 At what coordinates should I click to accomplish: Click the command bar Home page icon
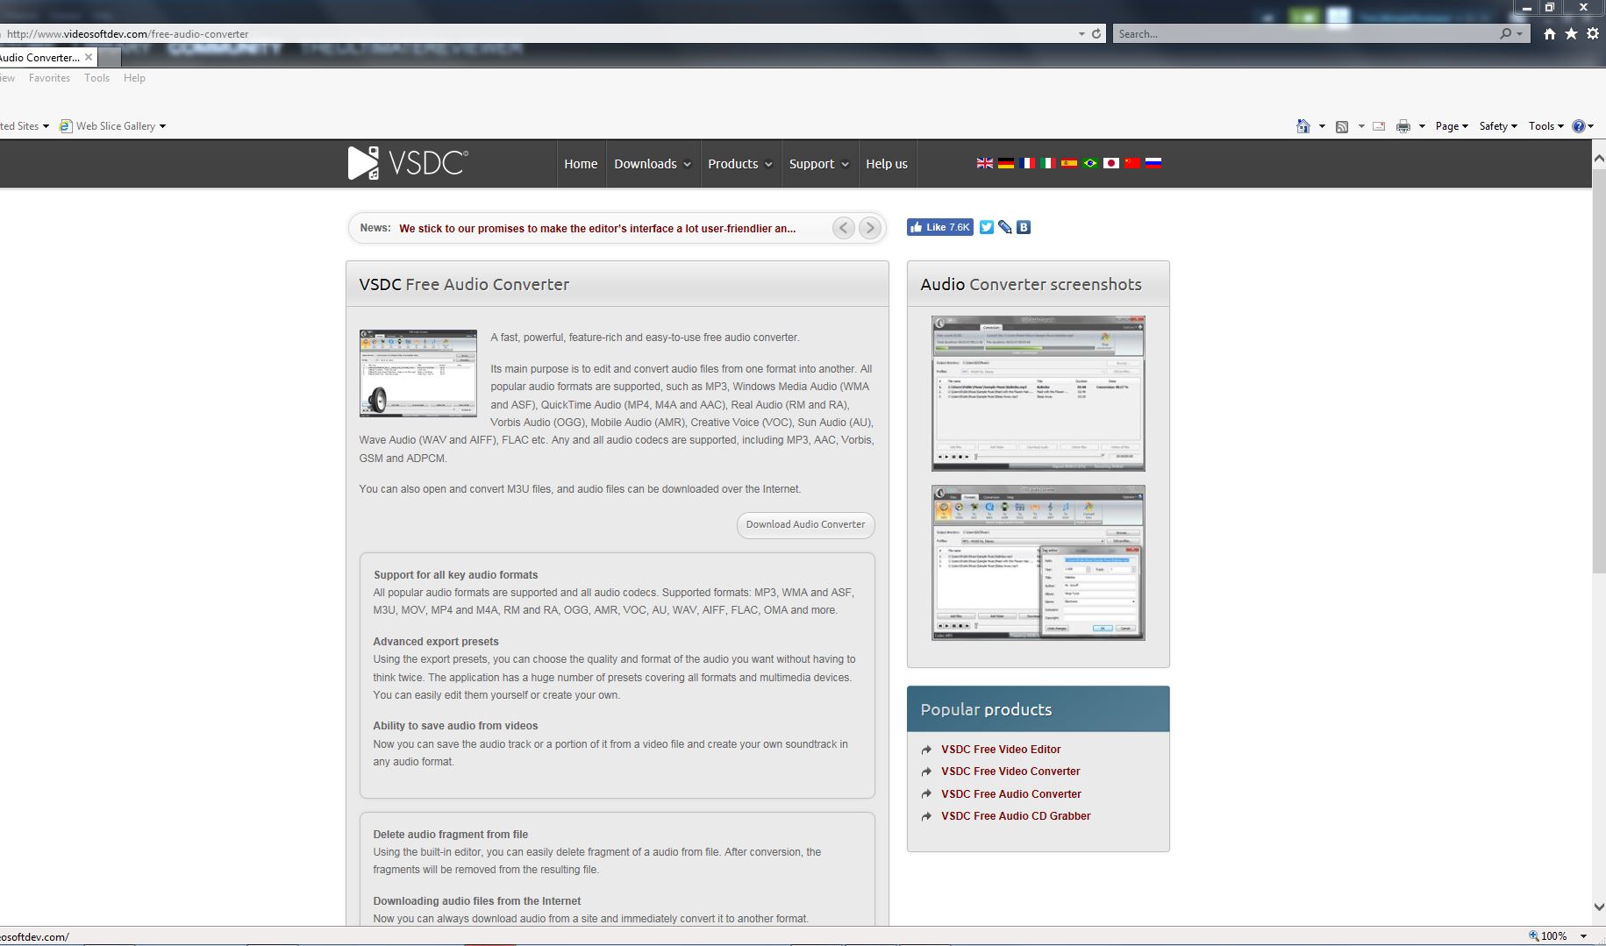[1303, 126]
